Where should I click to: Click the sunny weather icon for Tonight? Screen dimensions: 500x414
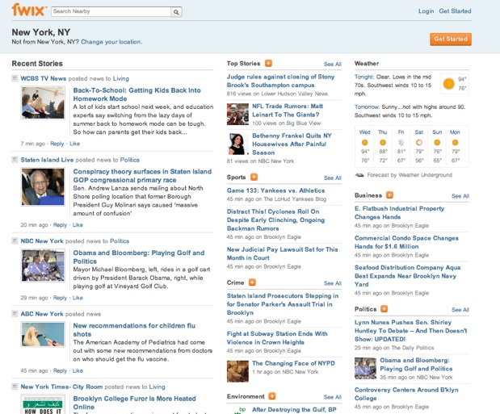[x=448, y=83]
